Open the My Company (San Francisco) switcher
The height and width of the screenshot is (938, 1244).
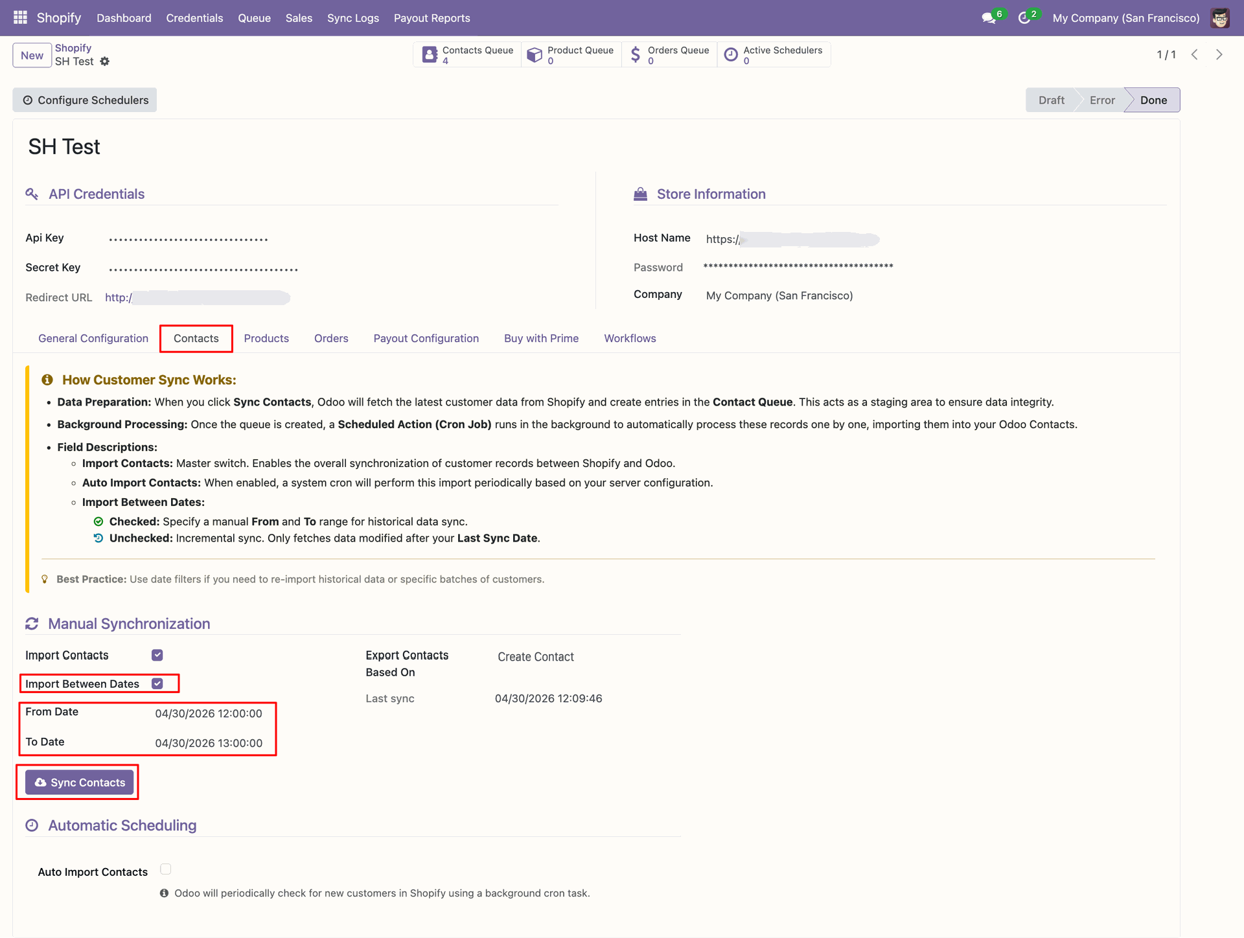1126,18
